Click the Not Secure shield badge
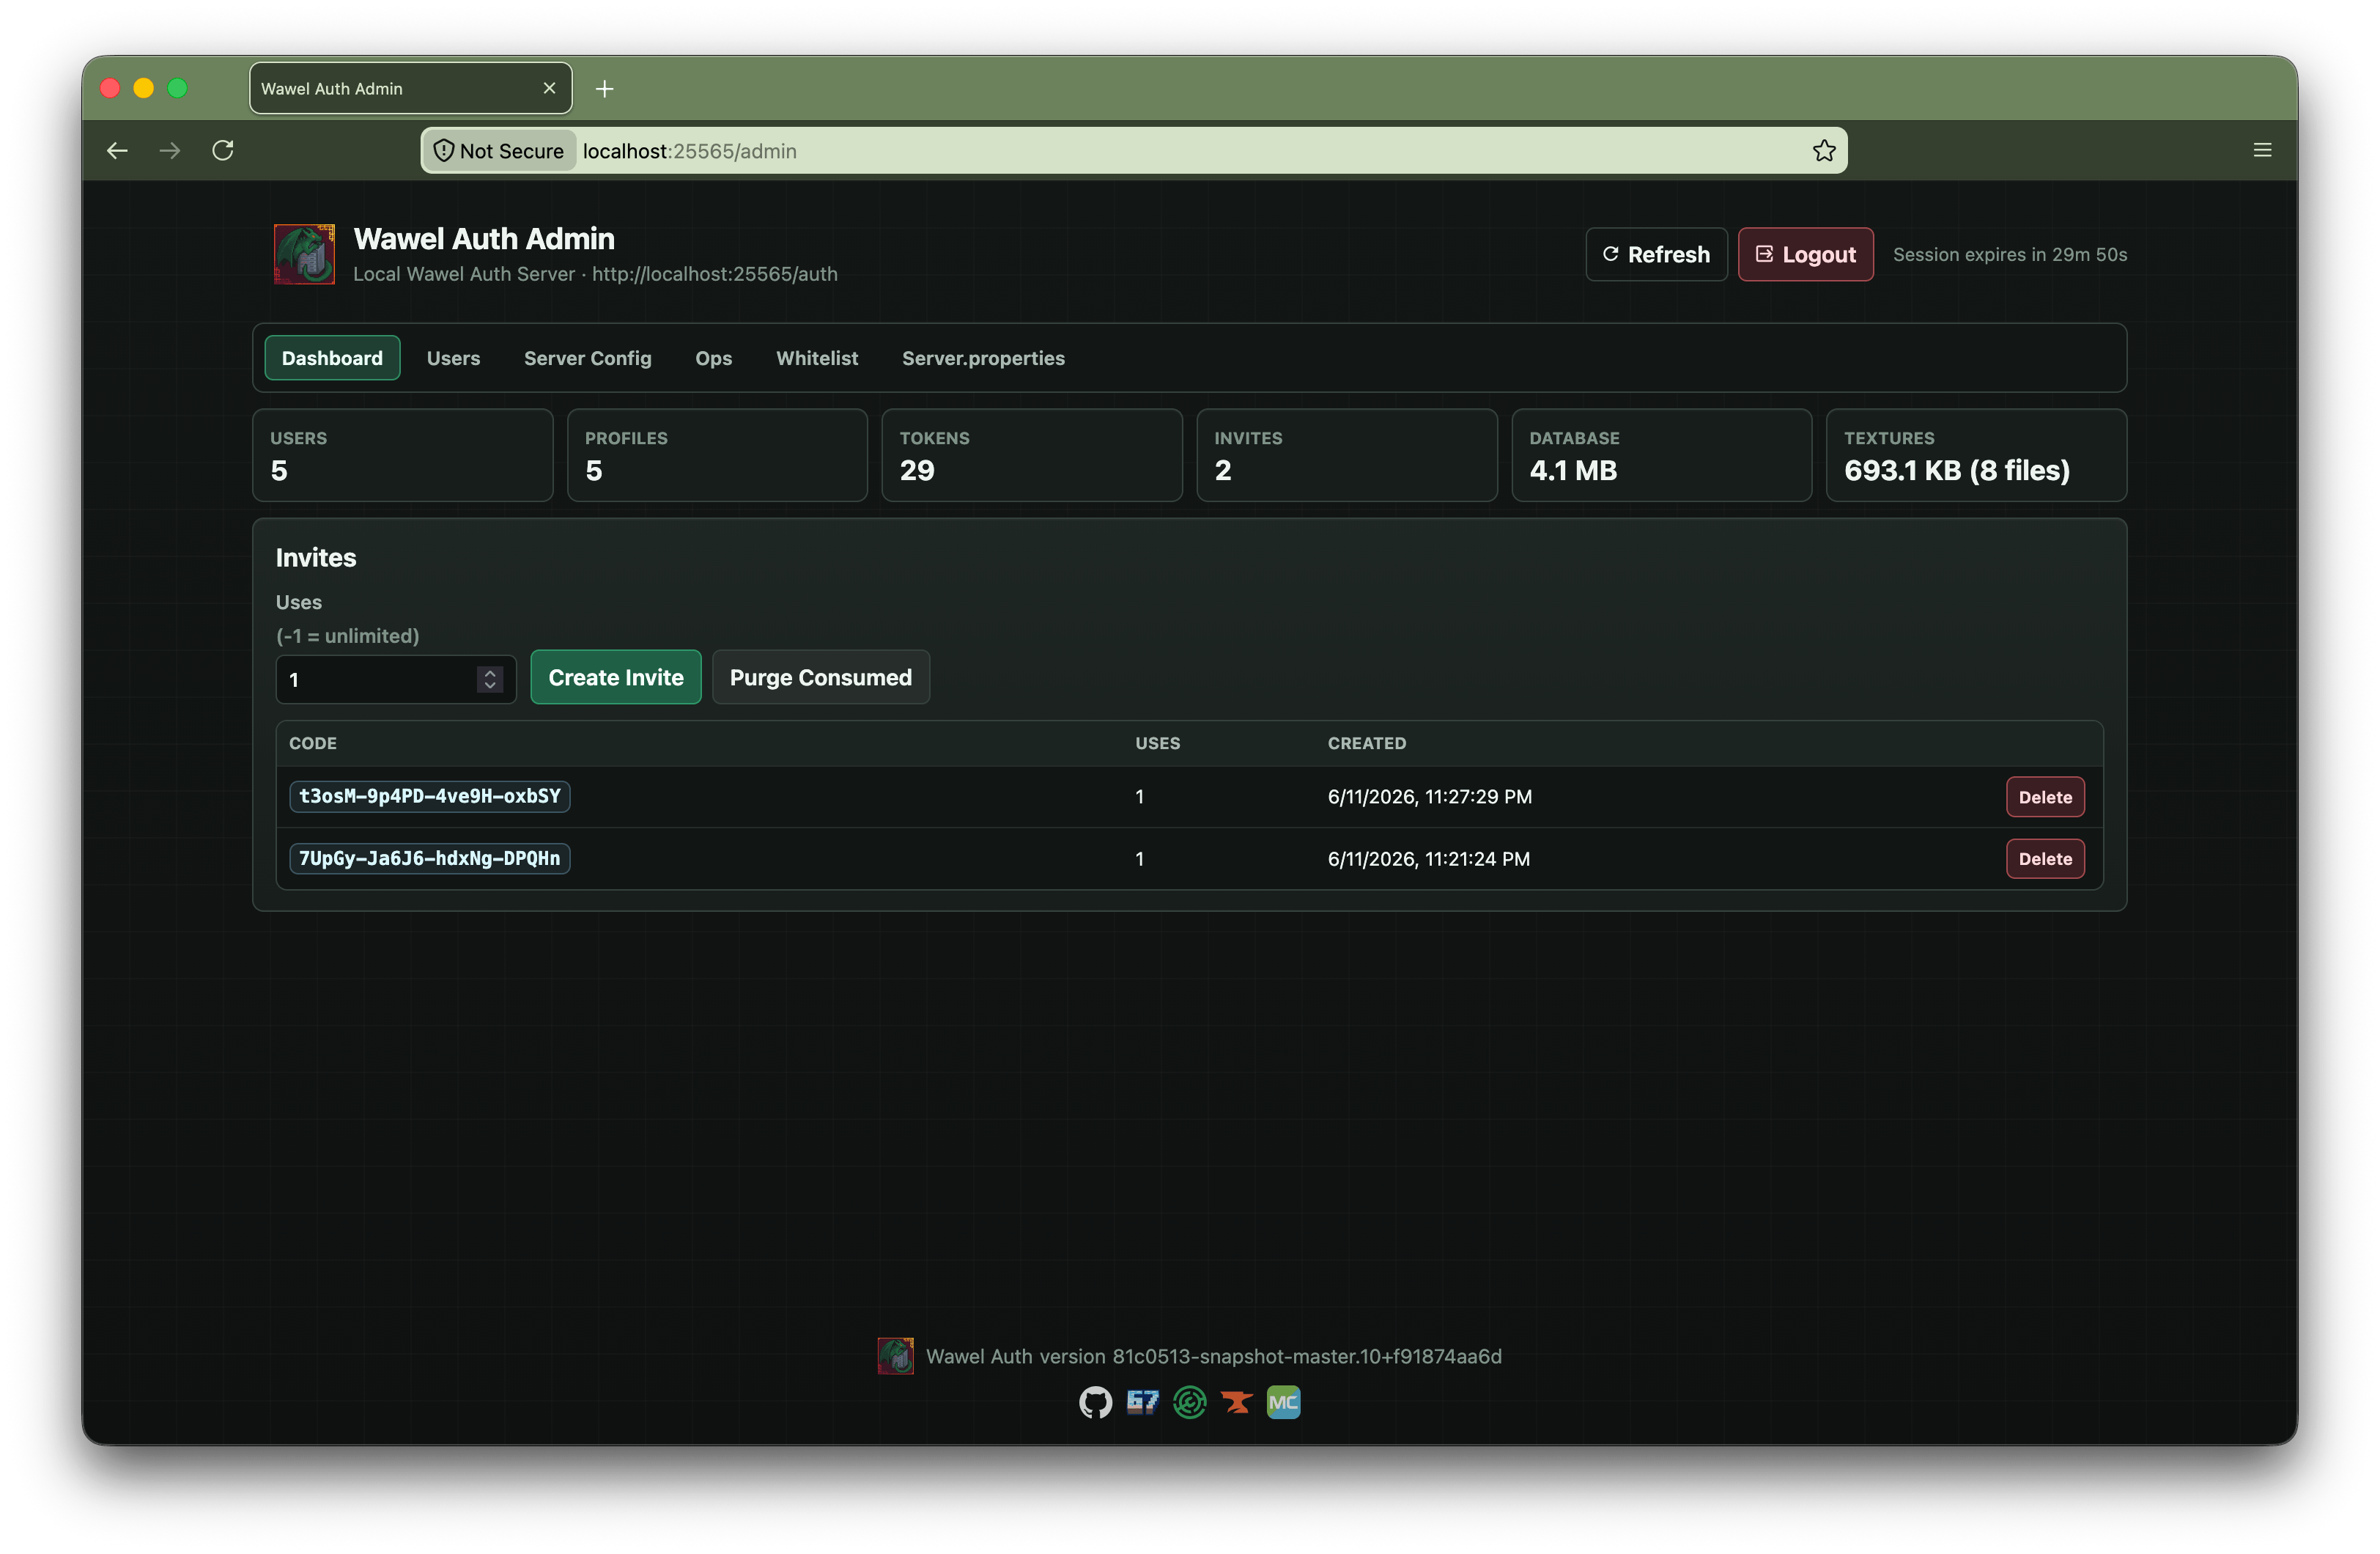2380x1554 pixels. click(x=499, y=150)
